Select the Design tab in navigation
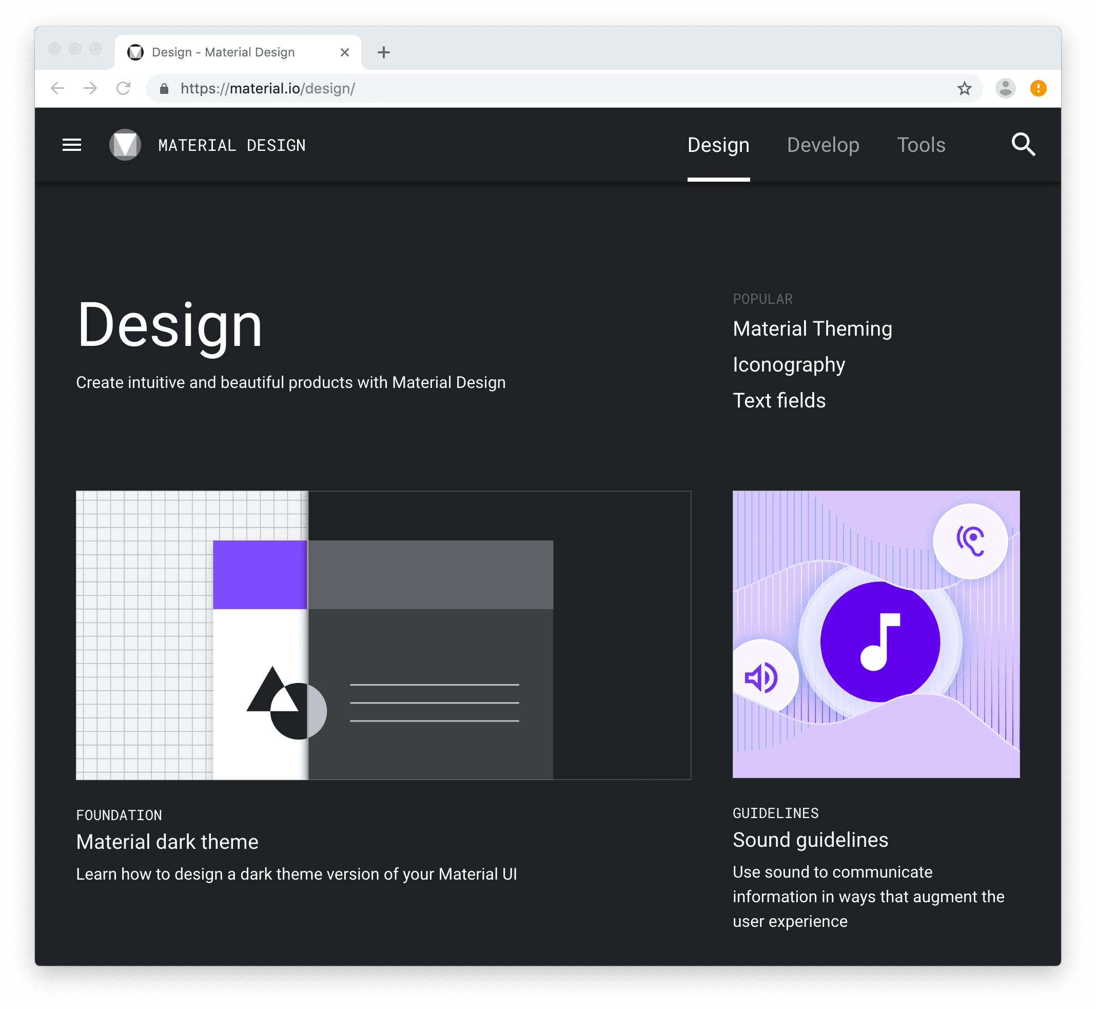The width and height of the screenshot is (1096, 1009). click(x=719, y=145)
